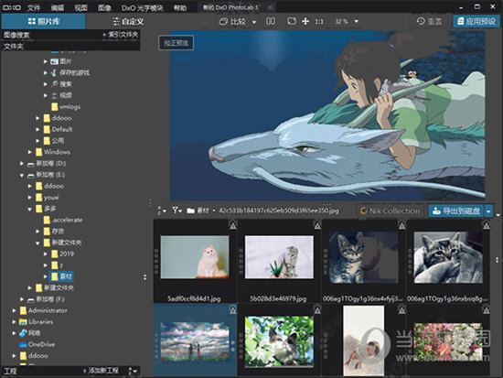This screenshot has height=378, width=503.
Task: Open the project sort dropdown icon
Action: (133, 371)
